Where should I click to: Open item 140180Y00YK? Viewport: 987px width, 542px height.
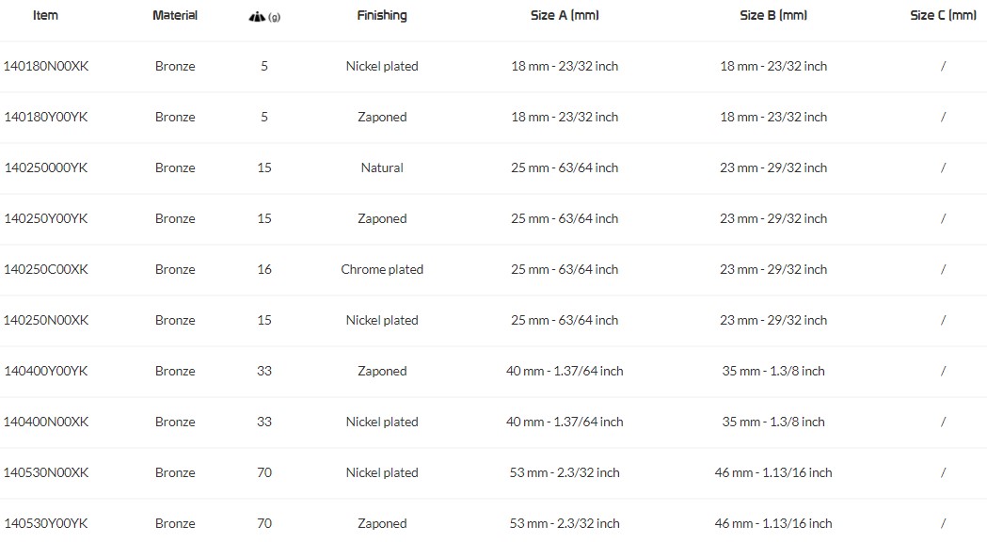(46, 117)
